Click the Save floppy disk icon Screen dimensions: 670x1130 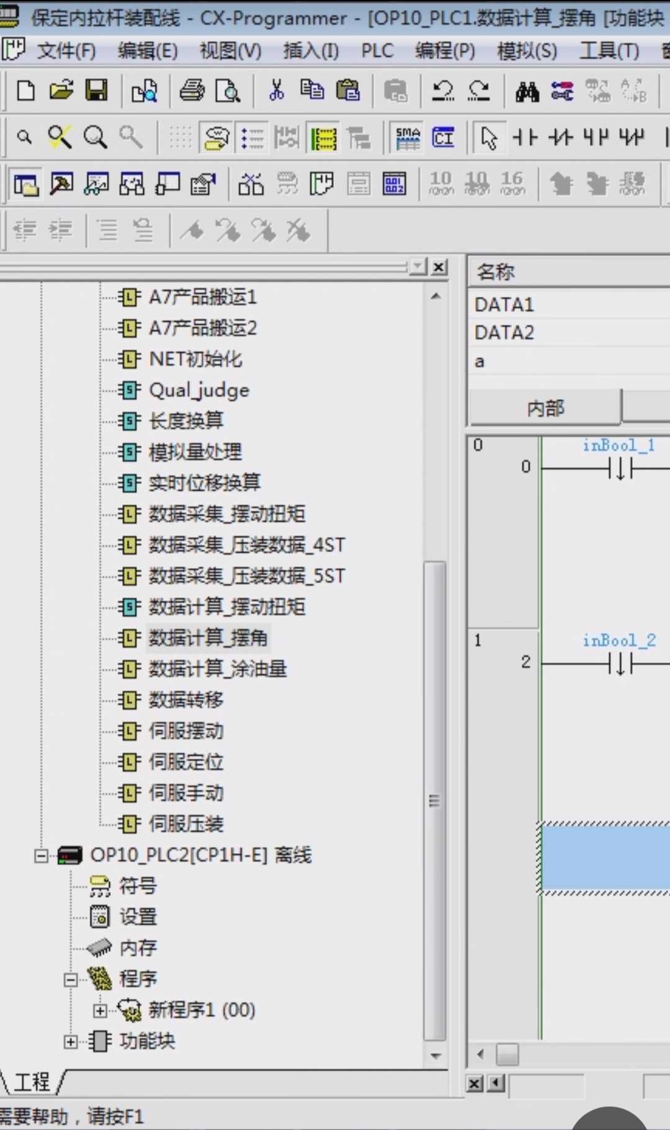96,91
